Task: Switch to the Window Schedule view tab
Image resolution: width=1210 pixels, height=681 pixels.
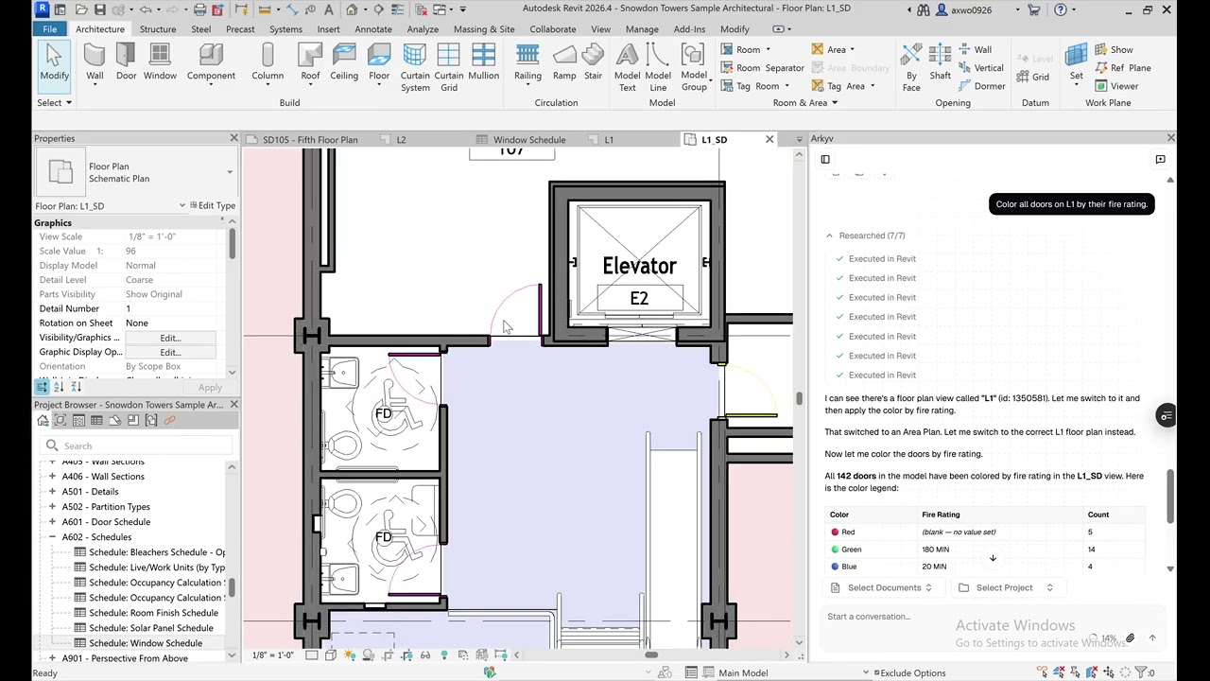Action: pos(529,140)
